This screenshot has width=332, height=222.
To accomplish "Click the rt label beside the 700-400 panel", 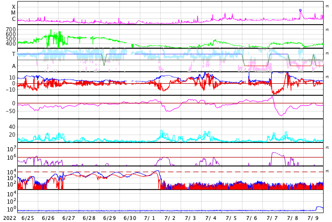I will [327, 30].
